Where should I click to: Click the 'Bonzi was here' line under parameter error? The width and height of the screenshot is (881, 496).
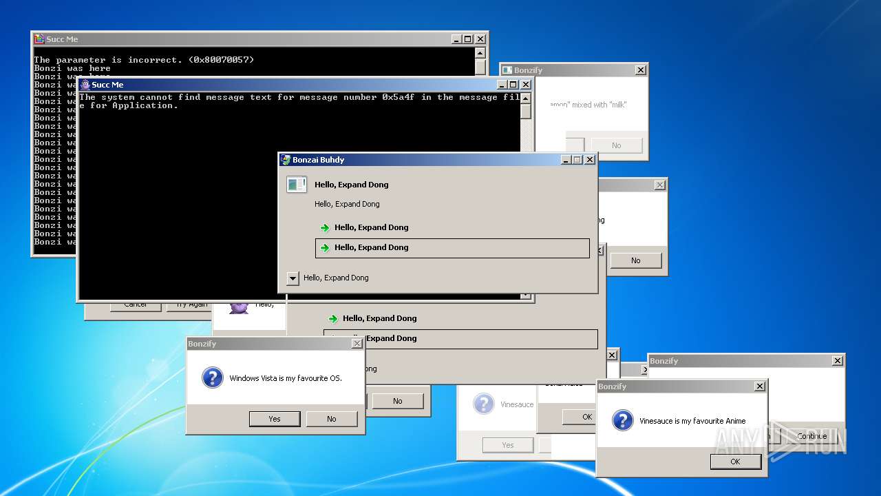[72, 68]
